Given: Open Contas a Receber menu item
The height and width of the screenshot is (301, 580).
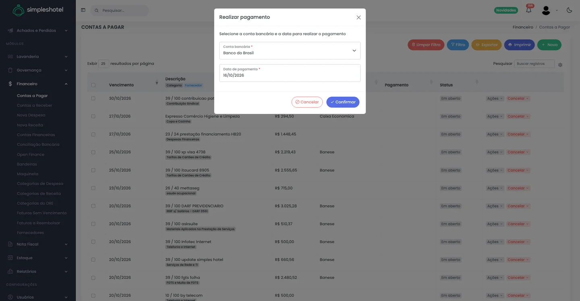Looking at the screenshot, I should [x=35, y=105].
